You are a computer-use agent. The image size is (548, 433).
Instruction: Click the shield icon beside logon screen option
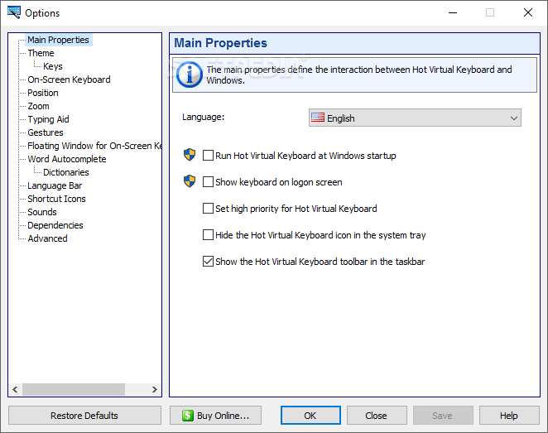190,181
